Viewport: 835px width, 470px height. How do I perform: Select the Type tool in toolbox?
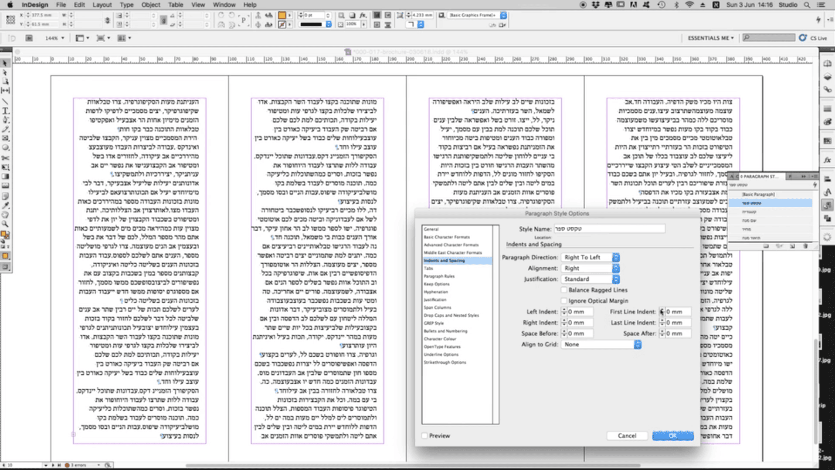(x=6, y=111)
